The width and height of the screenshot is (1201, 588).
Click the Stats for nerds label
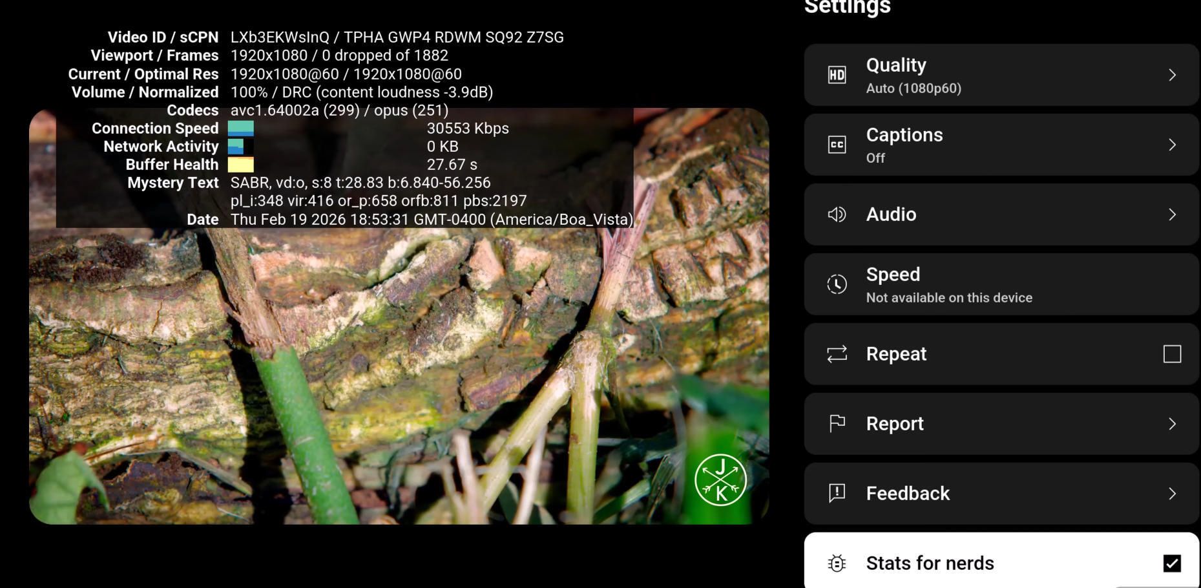click(x=930, y=563)
